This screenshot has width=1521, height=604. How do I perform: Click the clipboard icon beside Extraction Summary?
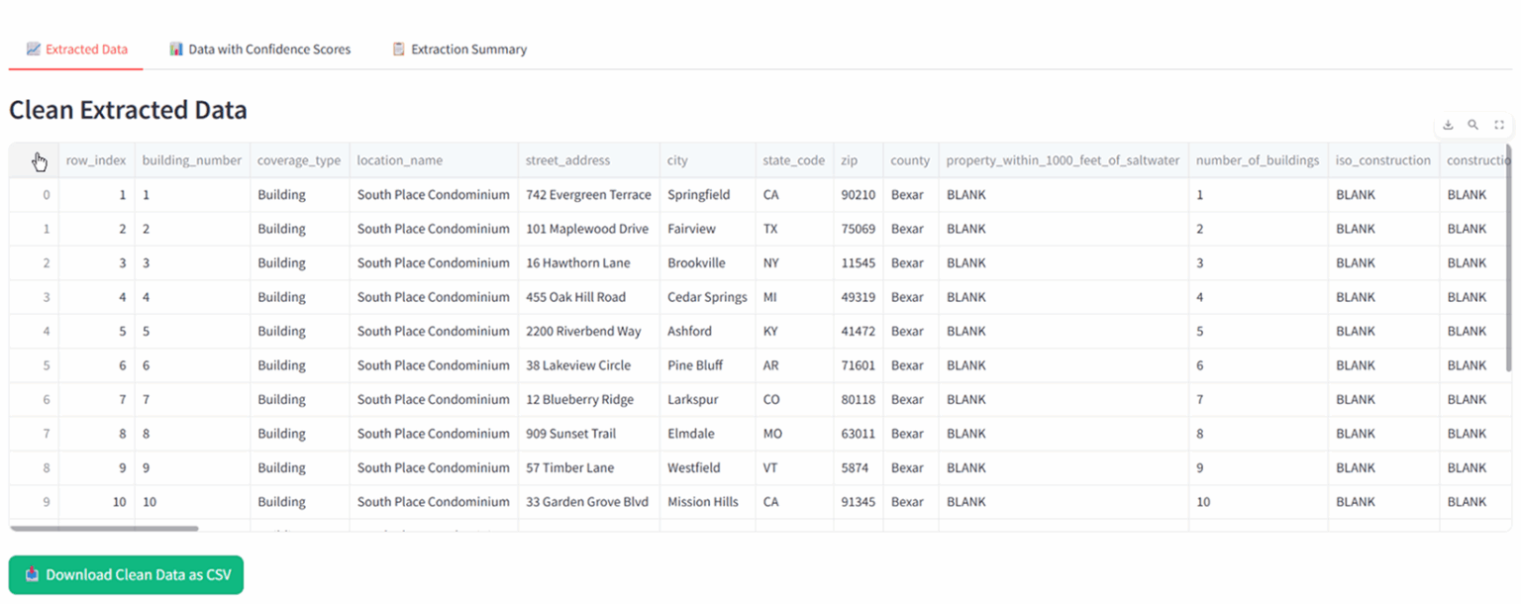399,49
